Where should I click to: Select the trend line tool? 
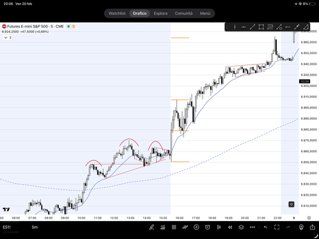[x=253, y=27]
